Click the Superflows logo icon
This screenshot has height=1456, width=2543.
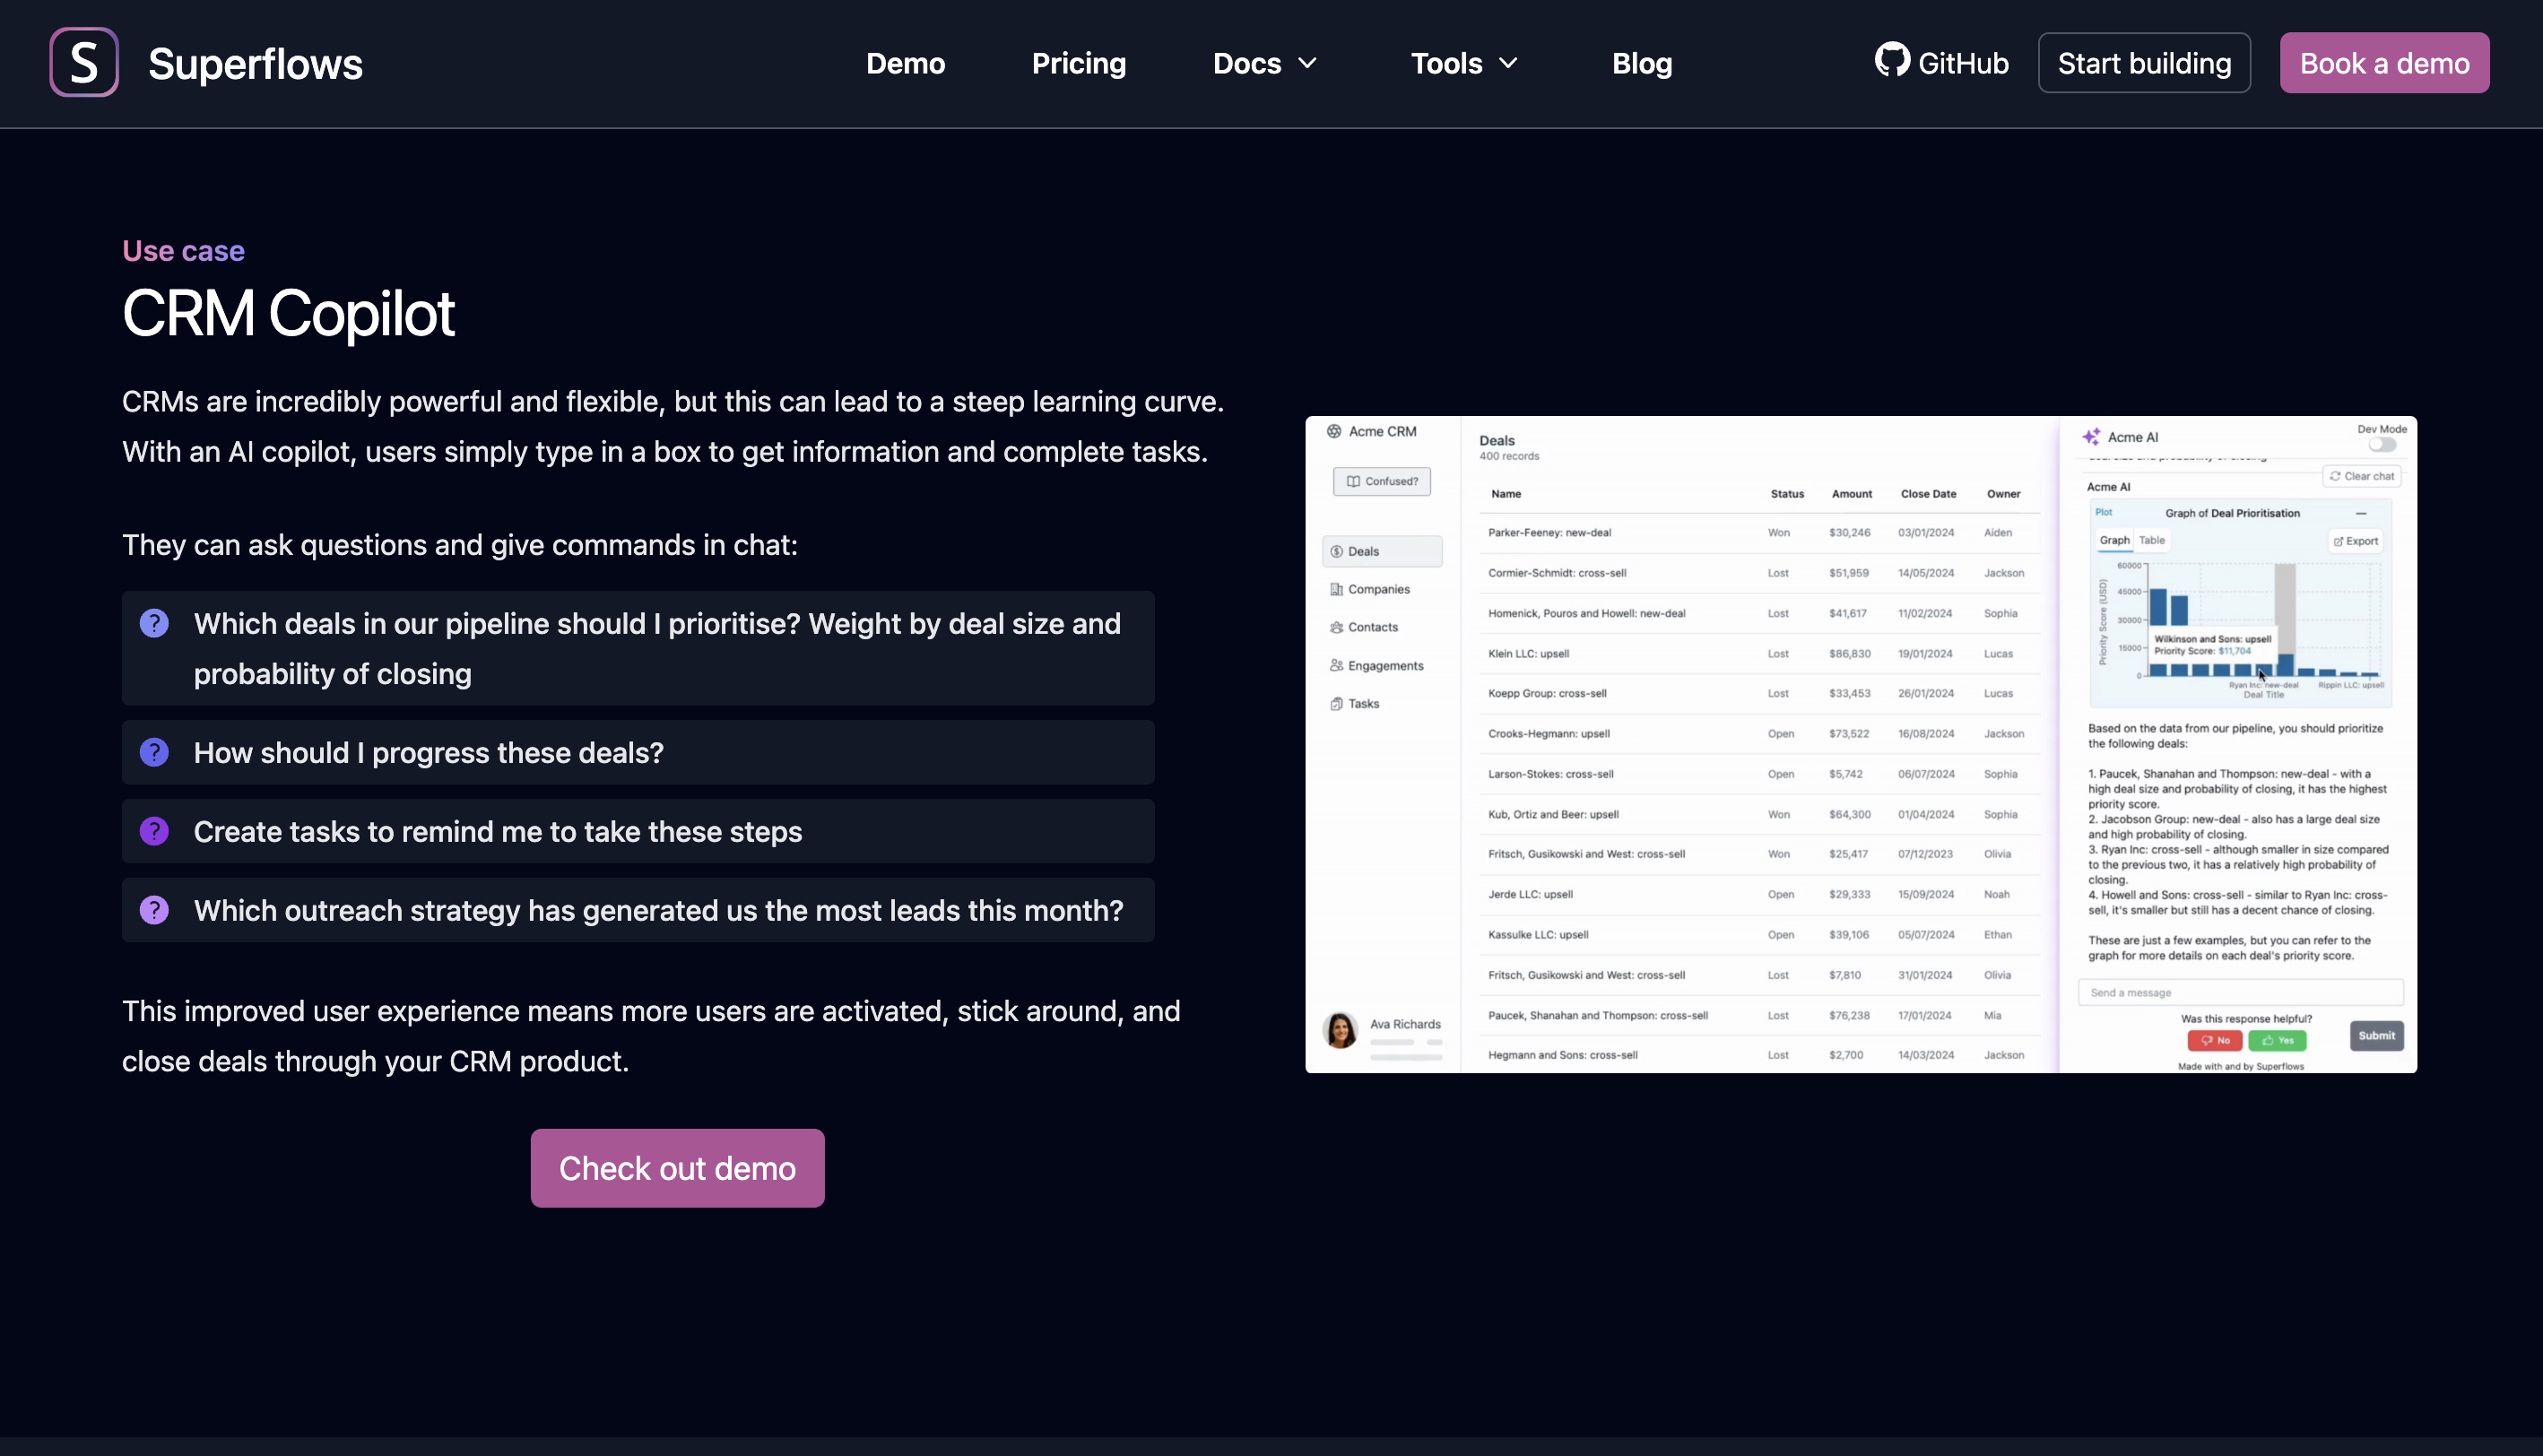[x=84, y=62]
